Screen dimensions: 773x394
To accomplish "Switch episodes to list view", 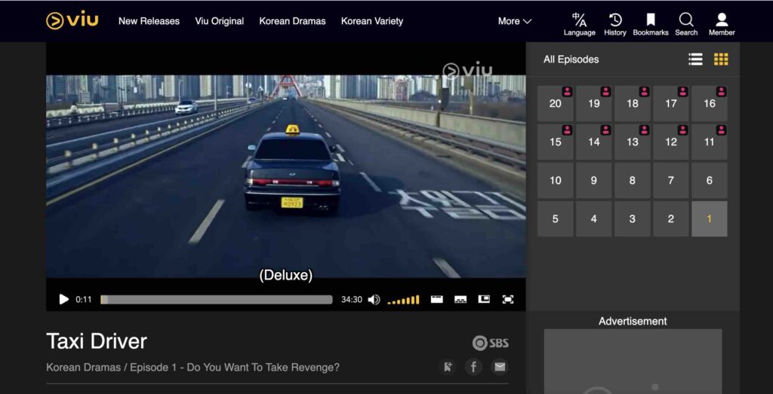I will tap(695, 60).
